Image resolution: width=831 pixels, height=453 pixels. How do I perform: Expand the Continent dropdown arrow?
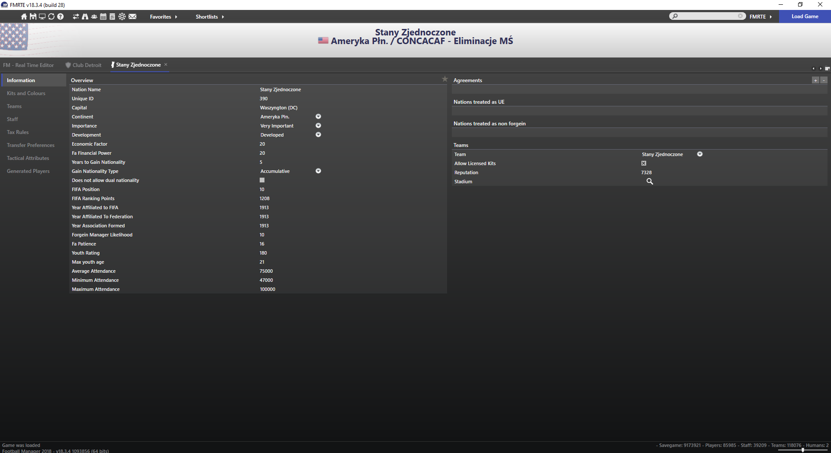318,117
